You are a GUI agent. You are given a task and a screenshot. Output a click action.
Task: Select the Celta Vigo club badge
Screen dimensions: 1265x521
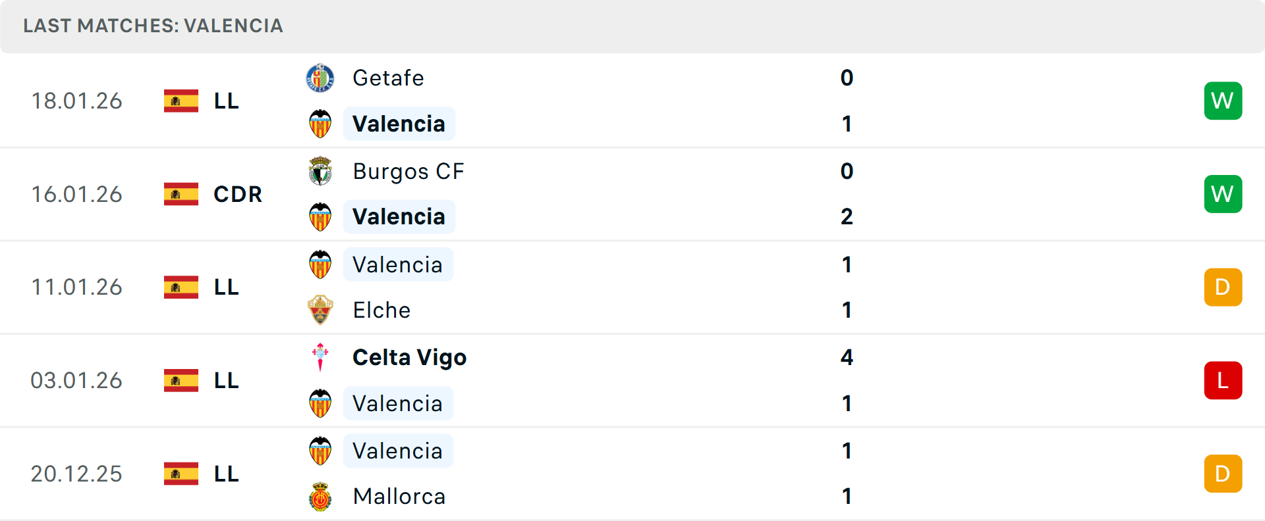click(321, 357)
